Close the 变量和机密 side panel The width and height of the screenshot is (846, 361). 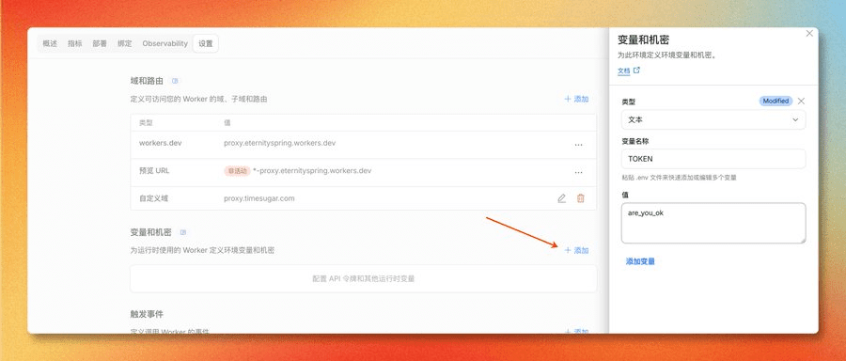point(809,34)
